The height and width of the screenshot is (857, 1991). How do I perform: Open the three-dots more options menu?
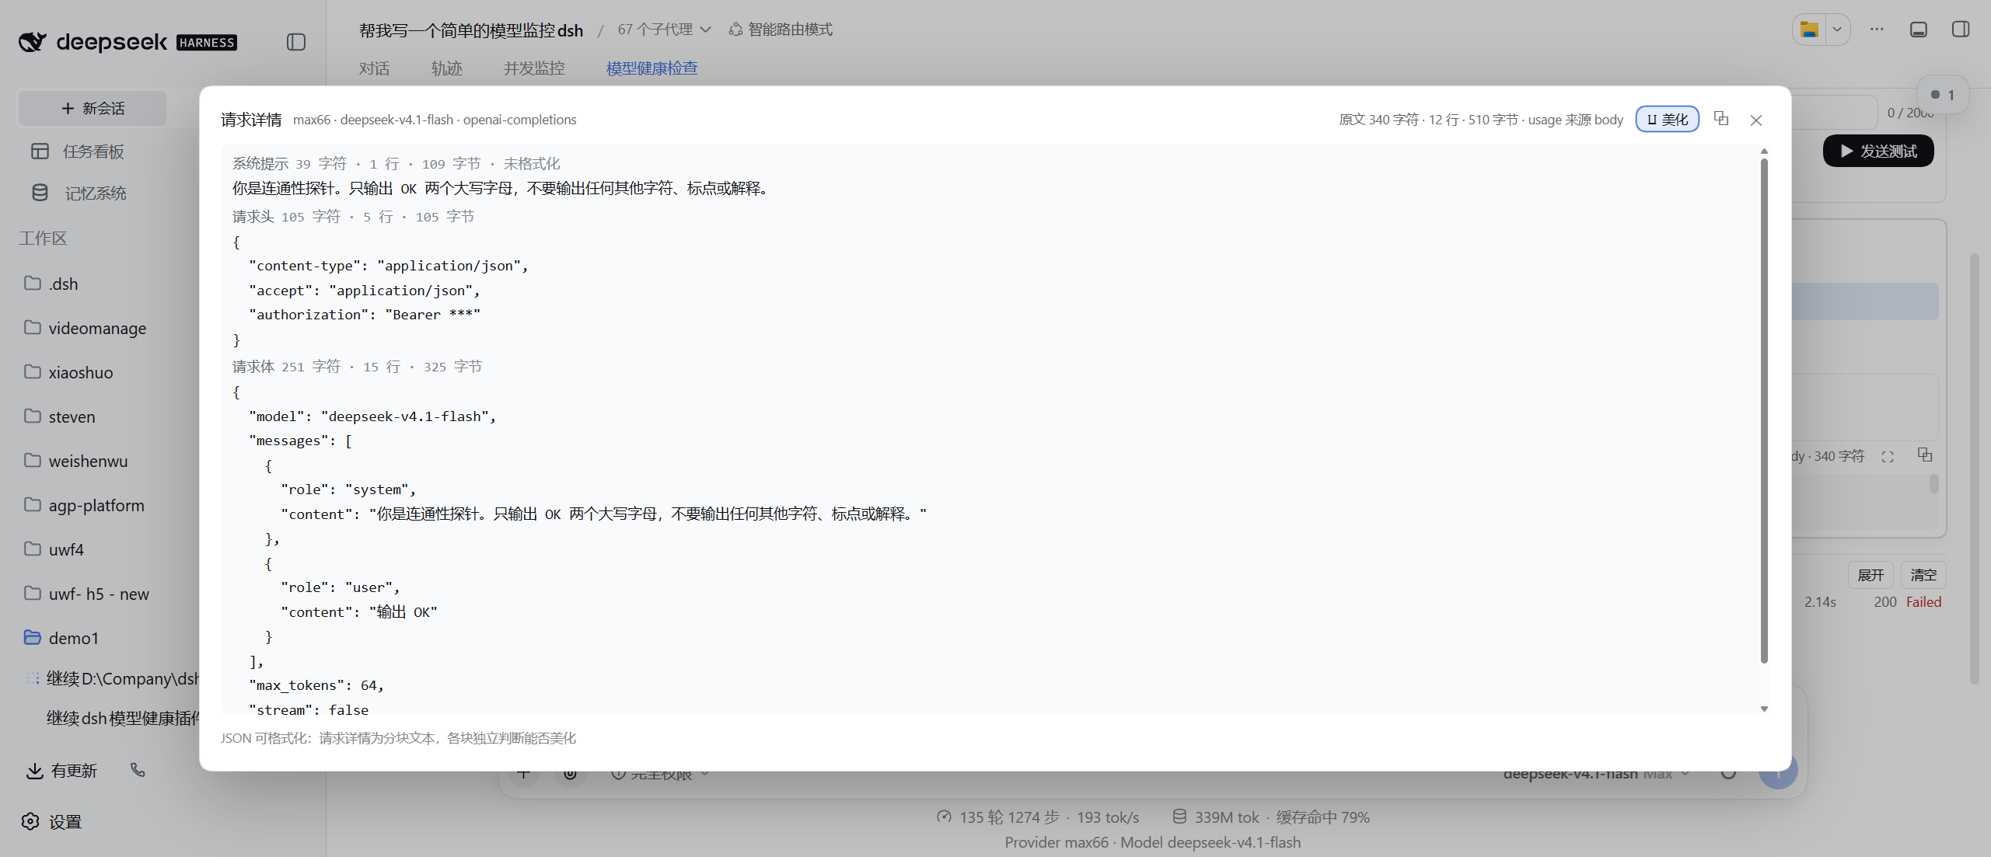pyautogui.click(x=1877, y=30)
